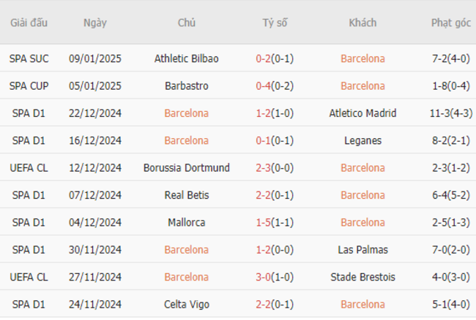The image size is (476, 320).
Task: Click the Real Betis team name
Action: (x=187, y=195)
